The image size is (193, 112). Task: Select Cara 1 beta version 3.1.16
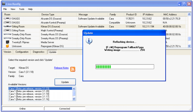point(40,99)
